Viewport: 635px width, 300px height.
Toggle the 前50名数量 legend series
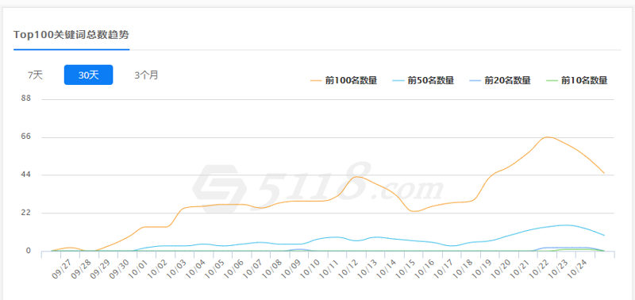pos(423,81)
